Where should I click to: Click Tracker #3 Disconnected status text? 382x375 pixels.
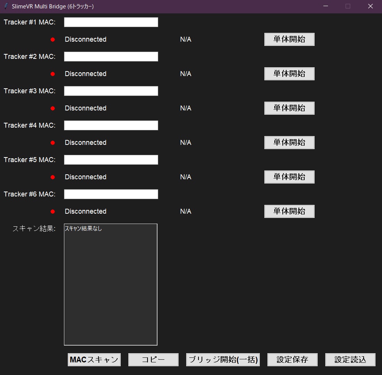click(85, 108)
